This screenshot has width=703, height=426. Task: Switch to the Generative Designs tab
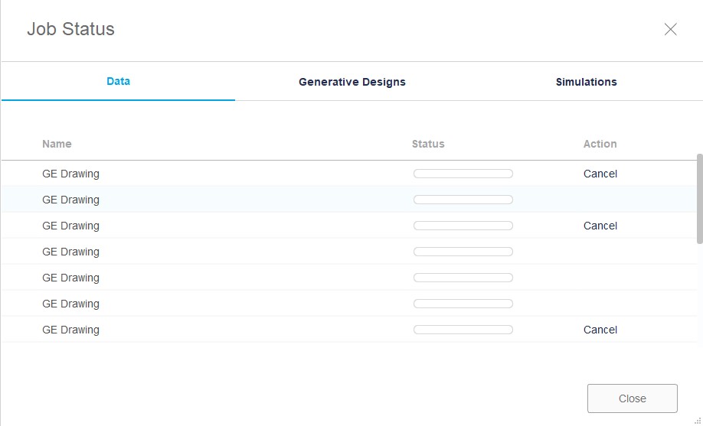(352, 82)
